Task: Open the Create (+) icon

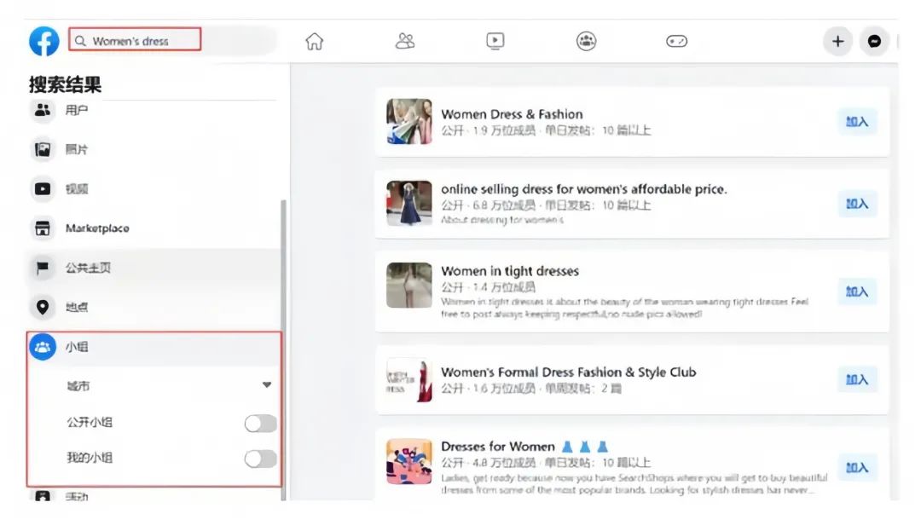Action: (x=837, y=40)
